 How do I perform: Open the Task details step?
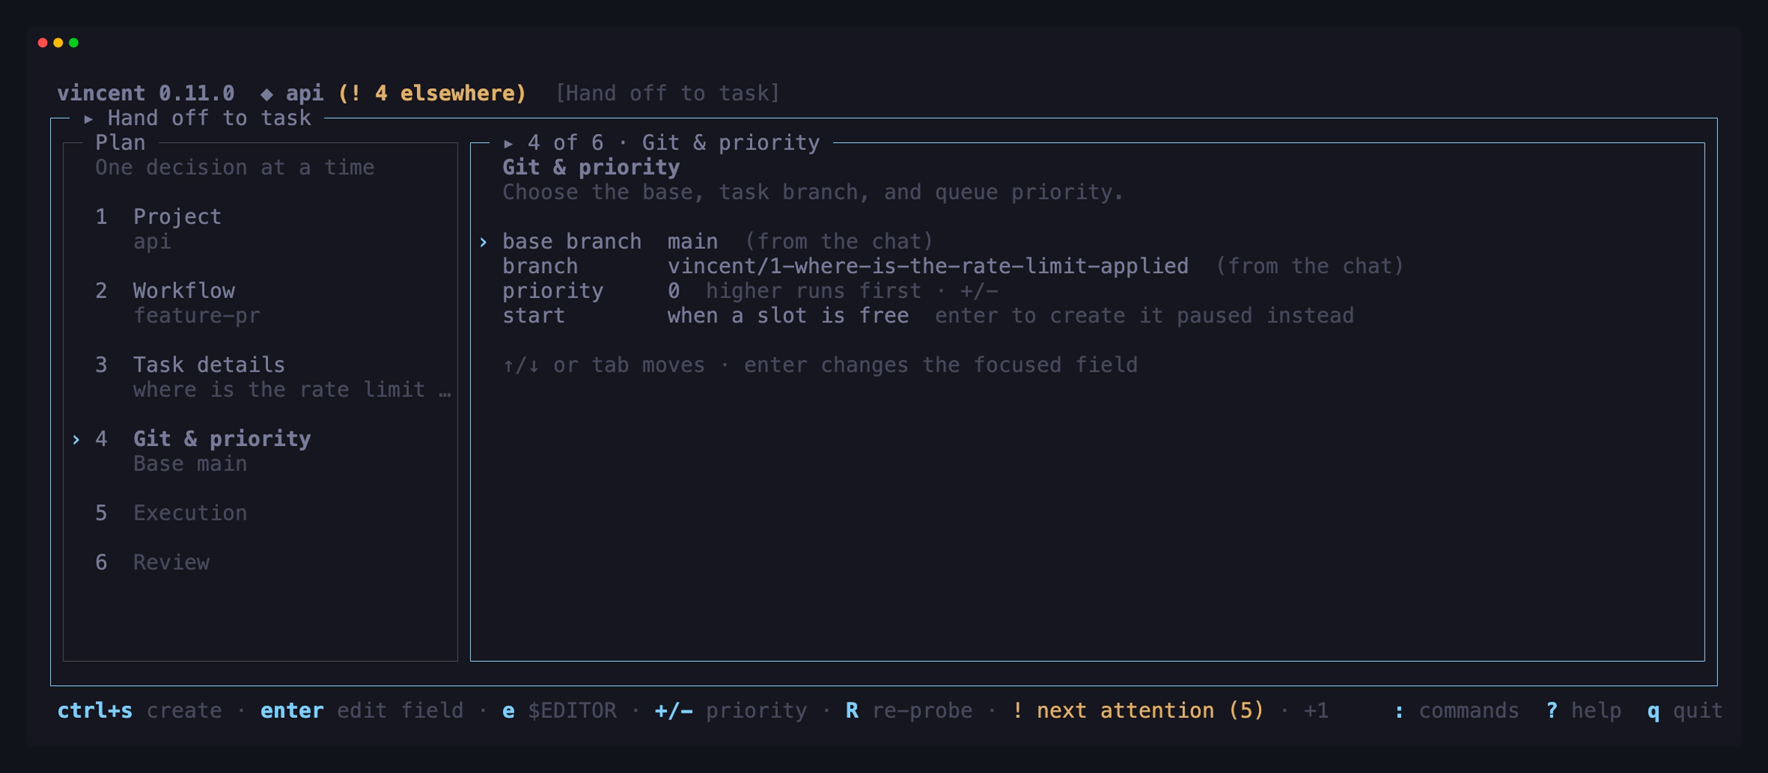point(208,365)
